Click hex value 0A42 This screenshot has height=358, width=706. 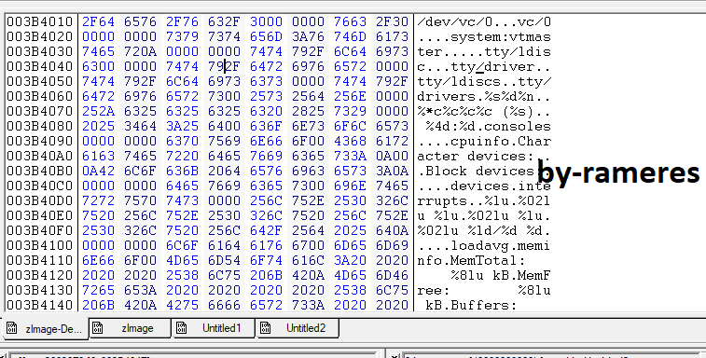(x=98, y=171)
